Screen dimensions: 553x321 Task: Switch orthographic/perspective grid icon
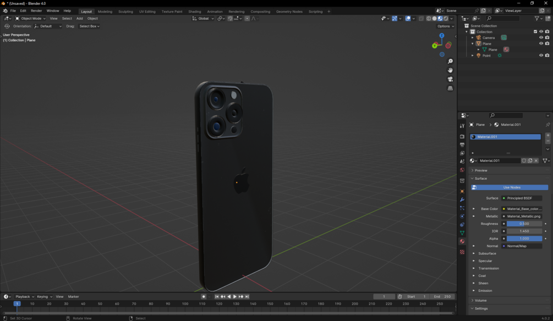coord(450,88)
